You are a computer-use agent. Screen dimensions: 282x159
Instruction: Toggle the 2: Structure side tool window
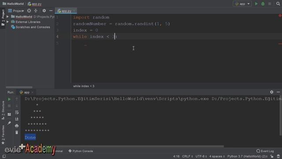click(3, 110)
